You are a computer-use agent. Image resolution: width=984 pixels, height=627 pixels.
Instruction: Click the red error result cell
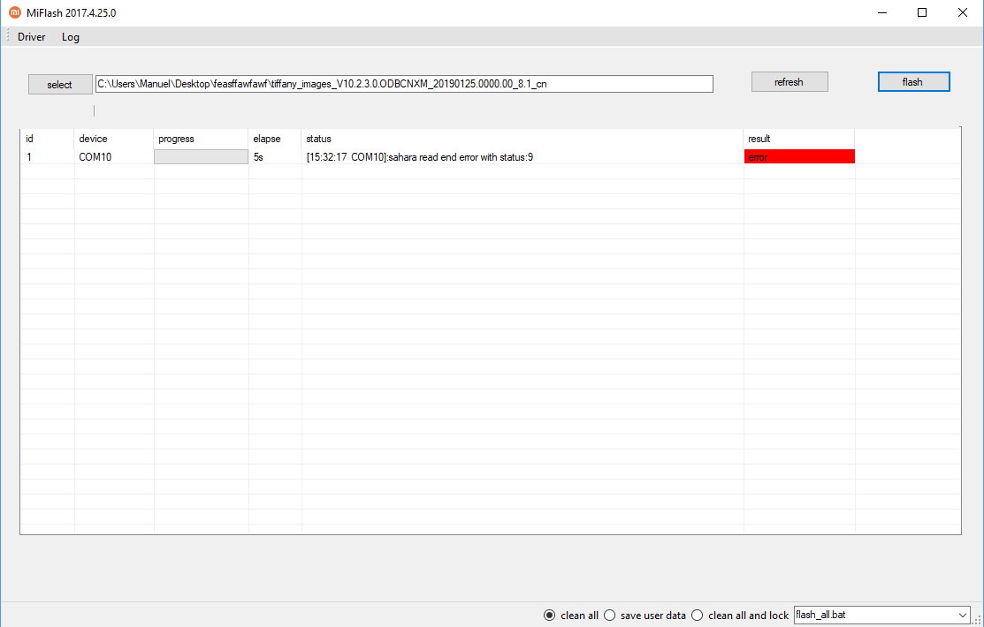coord(799,157)
